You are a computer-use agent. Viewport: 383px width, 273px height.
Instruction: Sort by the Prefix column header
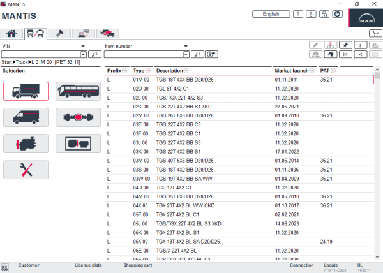point(117,71)
